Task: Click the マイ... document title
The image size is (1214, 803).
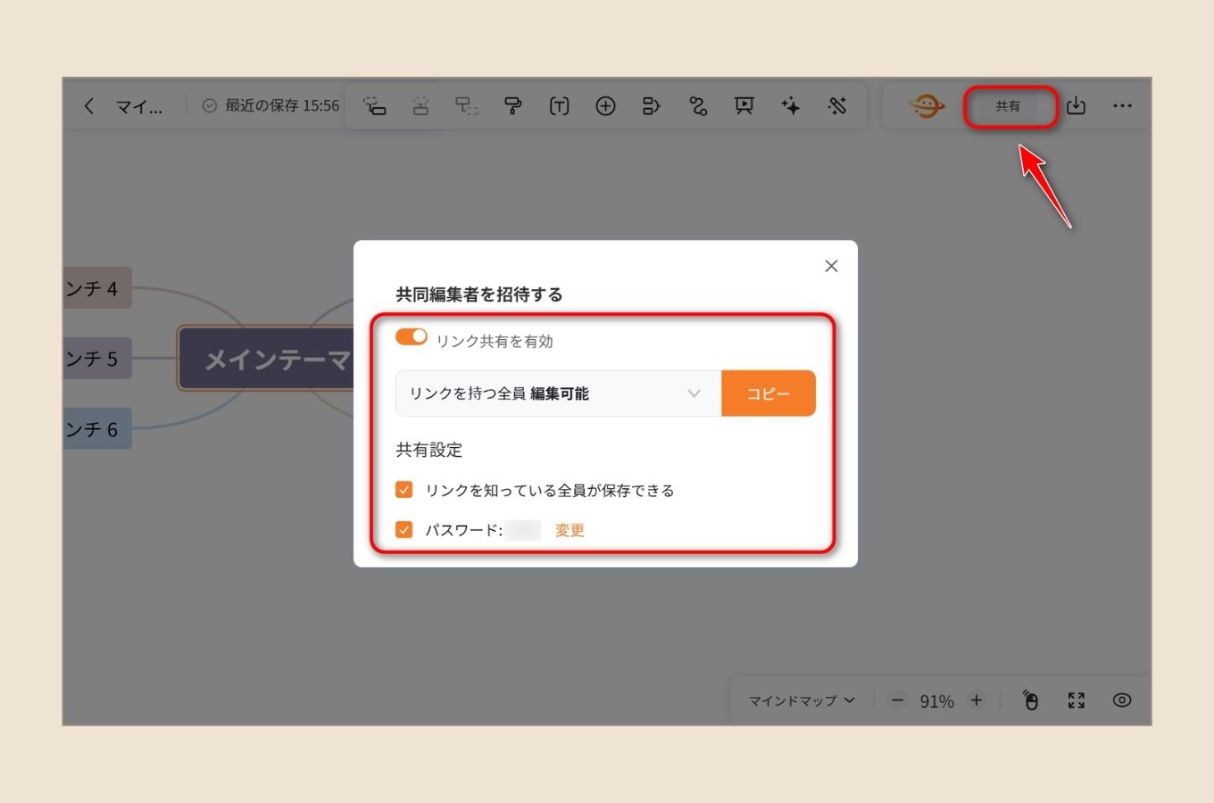Action: pyautogui.click(x=139, y=107)
